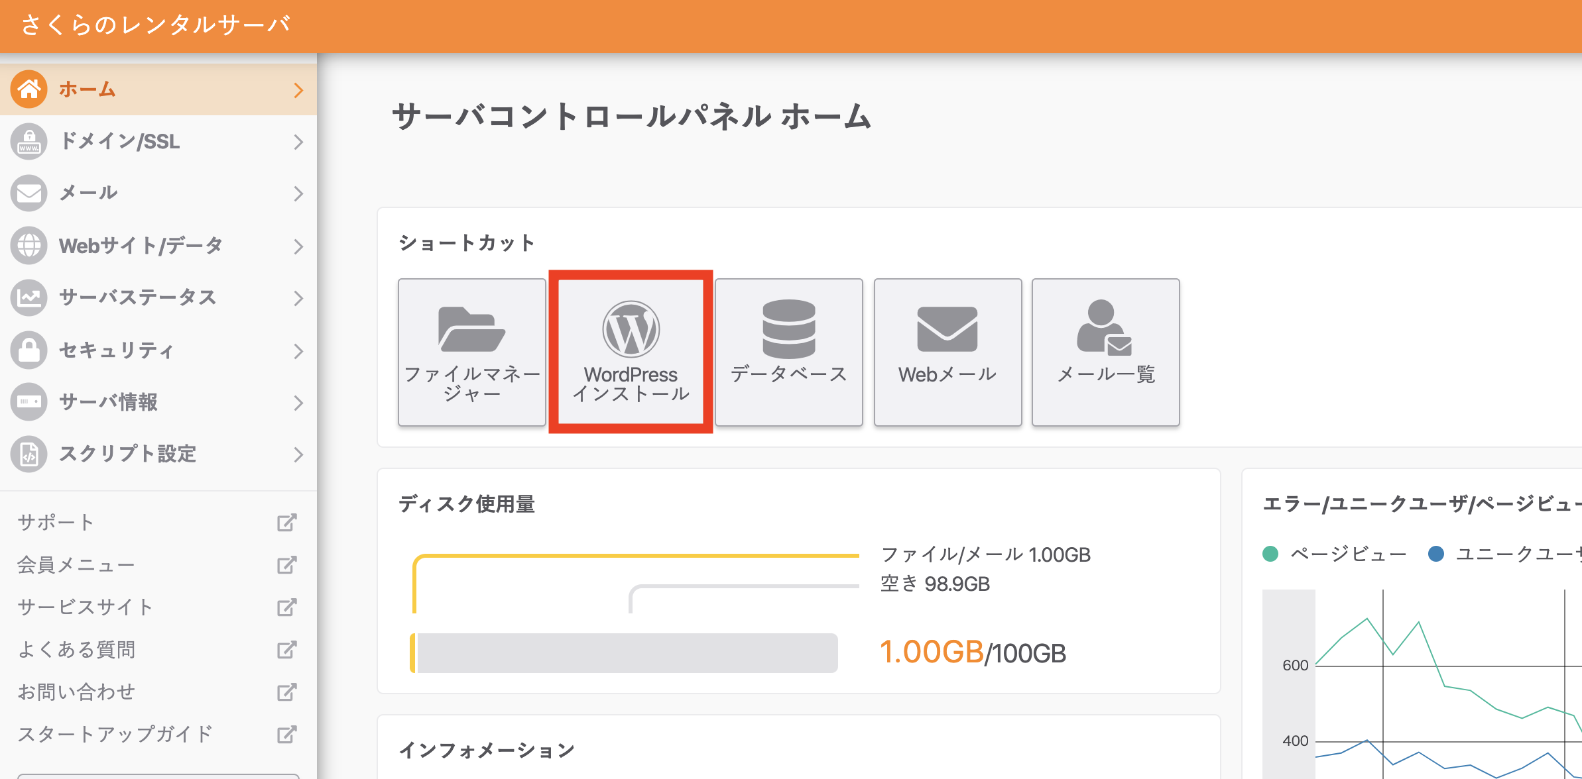Click サーバコントロールパネル ホーム page title
The image size is (1582, 779).
tap(631, 117)
